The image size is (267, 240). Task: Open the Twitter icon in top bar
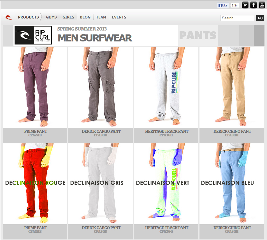245,5
